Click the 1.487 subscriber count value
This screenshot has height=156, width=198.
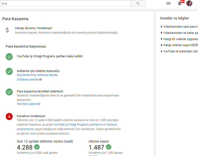pos(96,147)
